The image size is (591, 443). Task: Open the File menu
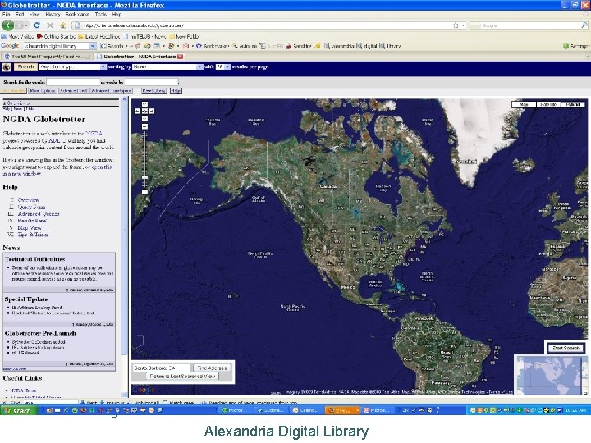(6, 14)
